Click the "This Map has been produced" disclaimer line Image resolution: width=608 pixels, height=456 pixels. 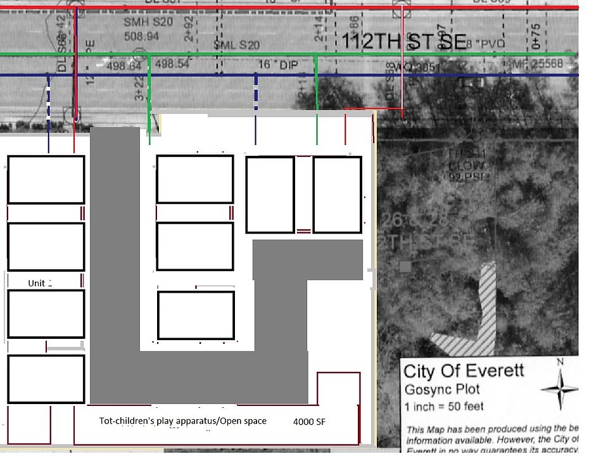pos(492,429)
